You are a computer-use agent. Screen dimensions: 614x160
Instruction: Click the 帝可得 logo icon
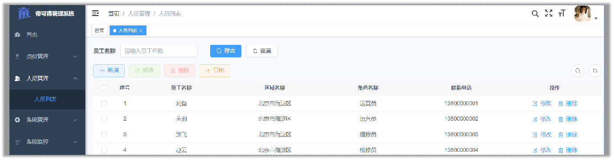coord(24,13)
